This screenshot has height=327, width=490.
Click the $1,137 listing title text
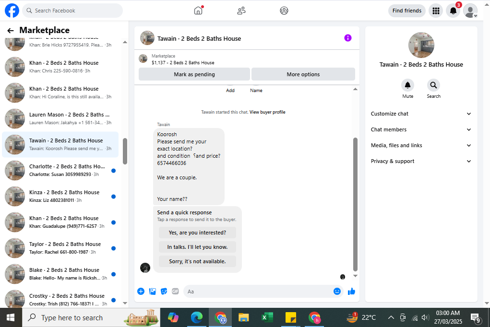pos(183,62)
